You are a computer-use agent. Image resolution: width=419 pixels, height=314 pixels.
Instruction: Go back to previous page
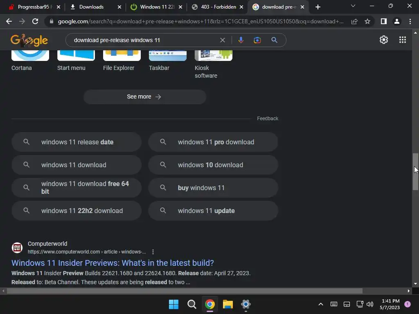[9, 21]
